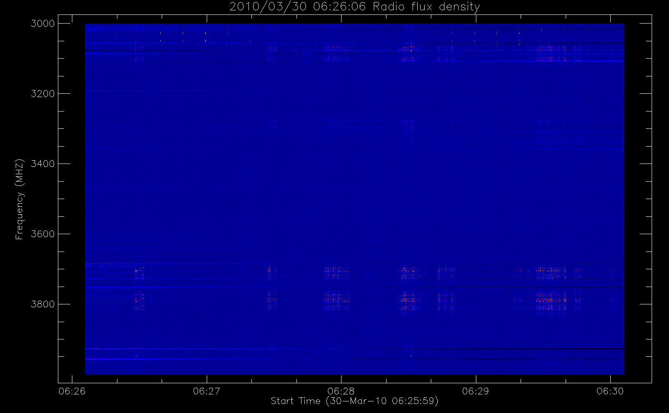Click the "Frequency (MHz)" axis label
Viewport: 669px width, 413px height.
(x=19, y=199)
